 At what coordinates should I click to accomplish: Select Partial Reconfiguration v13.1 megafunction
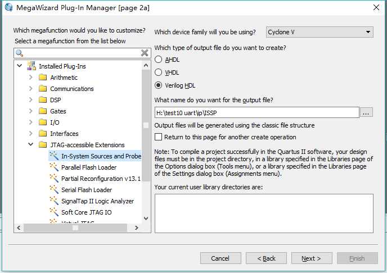coord(101,179)
